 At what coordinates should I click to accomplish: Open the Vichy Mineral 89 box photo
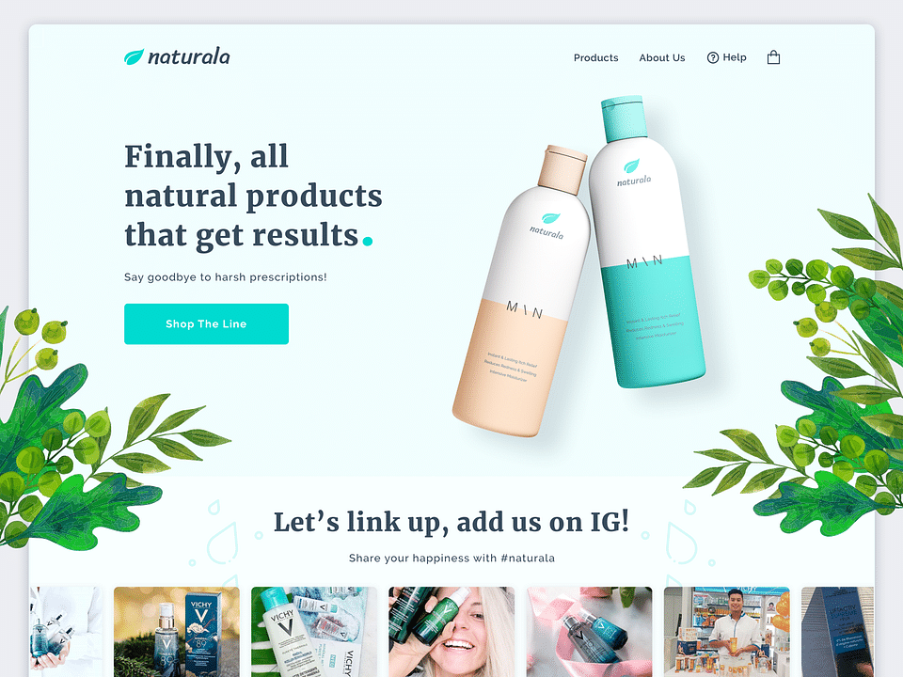click(177, 632)
